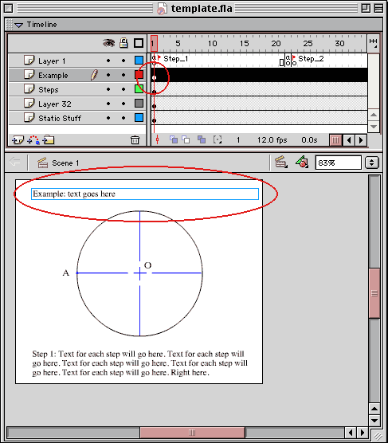The image size is (388, 443).
Task: Select the Layer 32 layer name
Action: (x=55, y=104)
